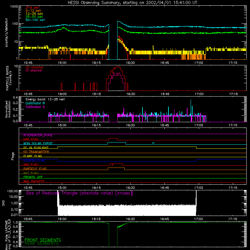Select the 'NON_SOLAR_EVENT' flag label

tap(38, 143)
